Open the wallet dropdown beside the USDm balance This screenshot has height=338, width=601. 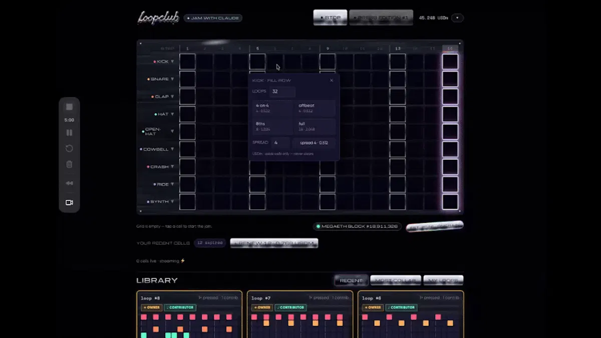click(x=457, y=18)
